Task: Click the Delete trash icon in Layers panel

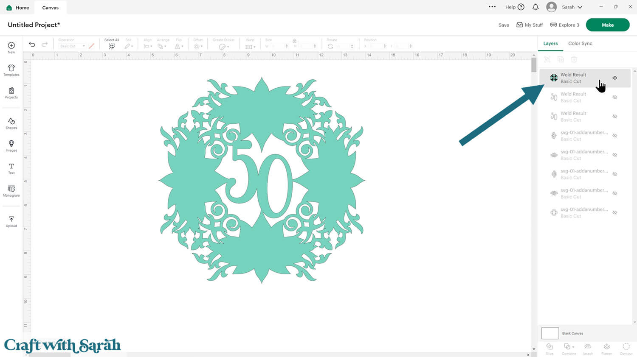Action: [574, 59]
